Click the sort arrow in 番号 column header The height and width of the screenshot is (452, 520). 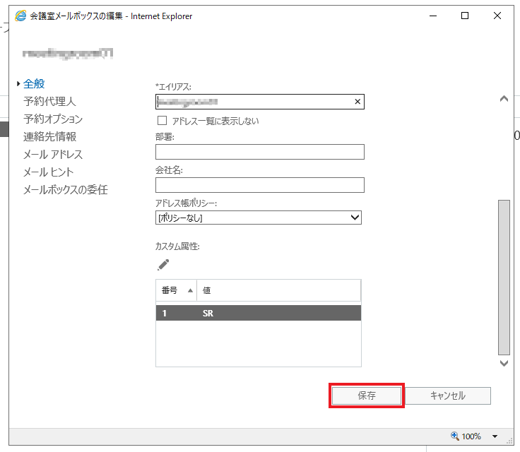point(189,290)
